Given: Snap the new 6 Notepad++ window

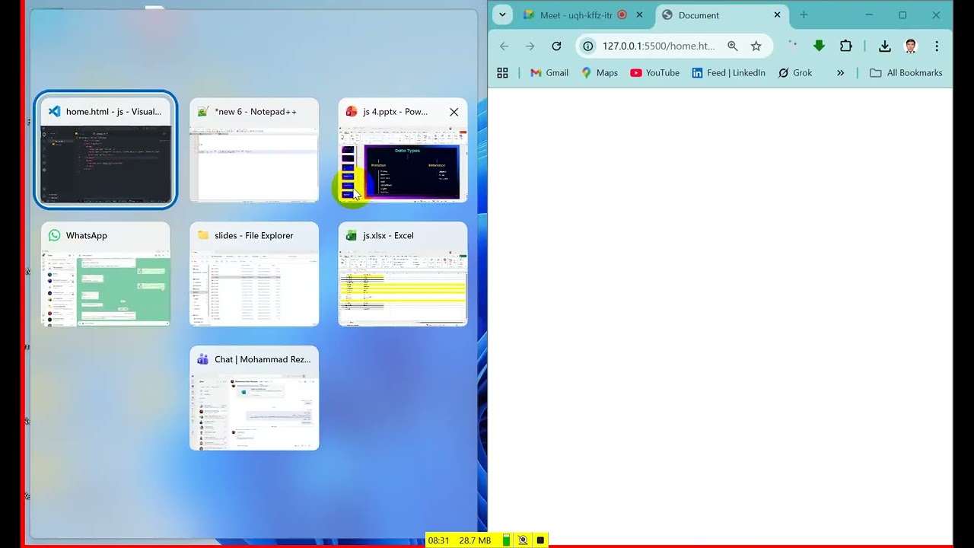Looking at the screenshot, I should click(x=254, y=151).
